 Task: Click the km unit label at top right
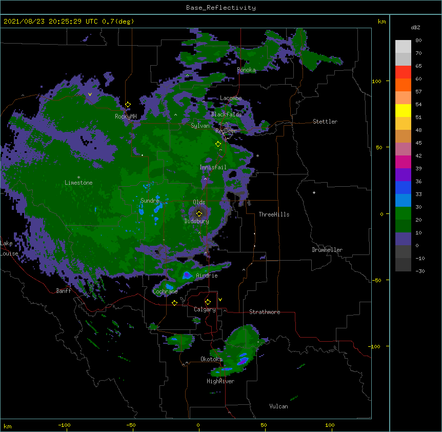tap(381, 22)
